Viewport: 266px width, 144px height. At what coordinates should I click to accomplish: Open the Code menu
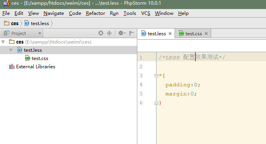75,13
